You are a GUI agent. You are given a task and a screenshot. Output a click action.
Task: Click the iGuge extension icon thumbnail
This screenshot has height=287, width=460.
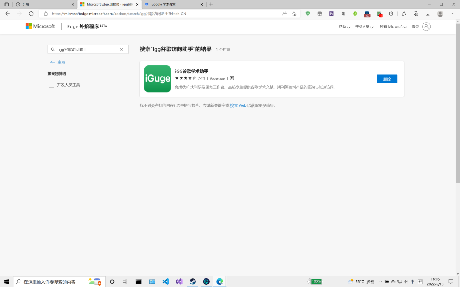coord(158,79)
